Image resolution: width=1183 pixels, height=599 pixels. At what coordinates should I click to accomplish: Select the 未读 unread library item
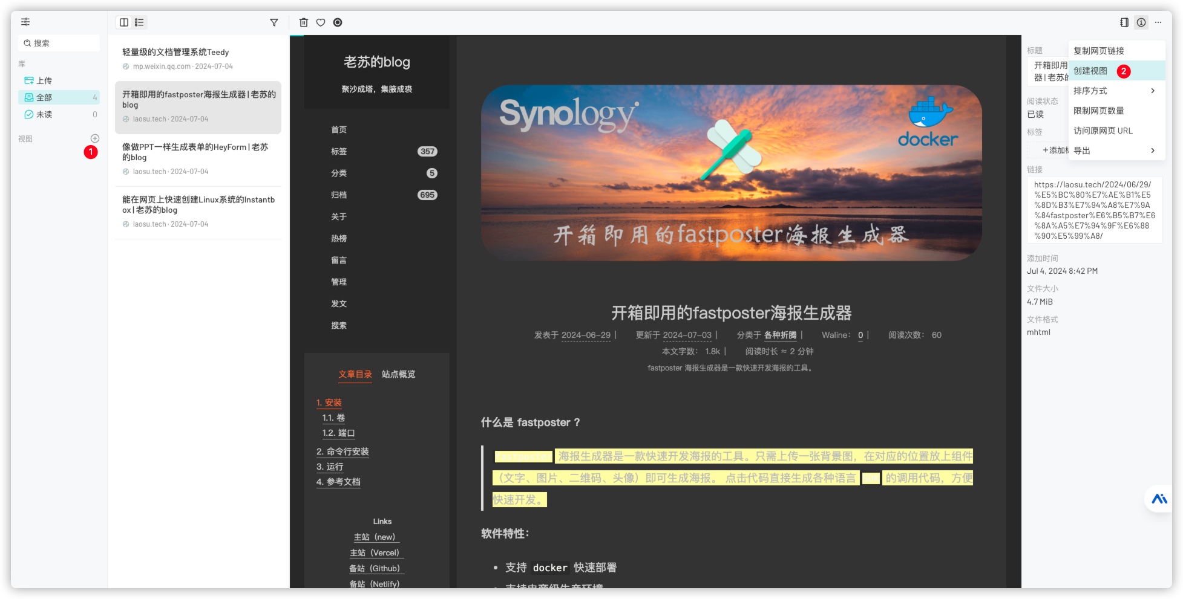(59, 114)
